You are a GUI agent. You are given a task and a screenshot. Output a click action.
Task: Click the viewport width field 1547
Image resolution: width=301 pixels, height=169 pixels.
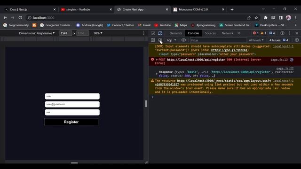(65, 33)
